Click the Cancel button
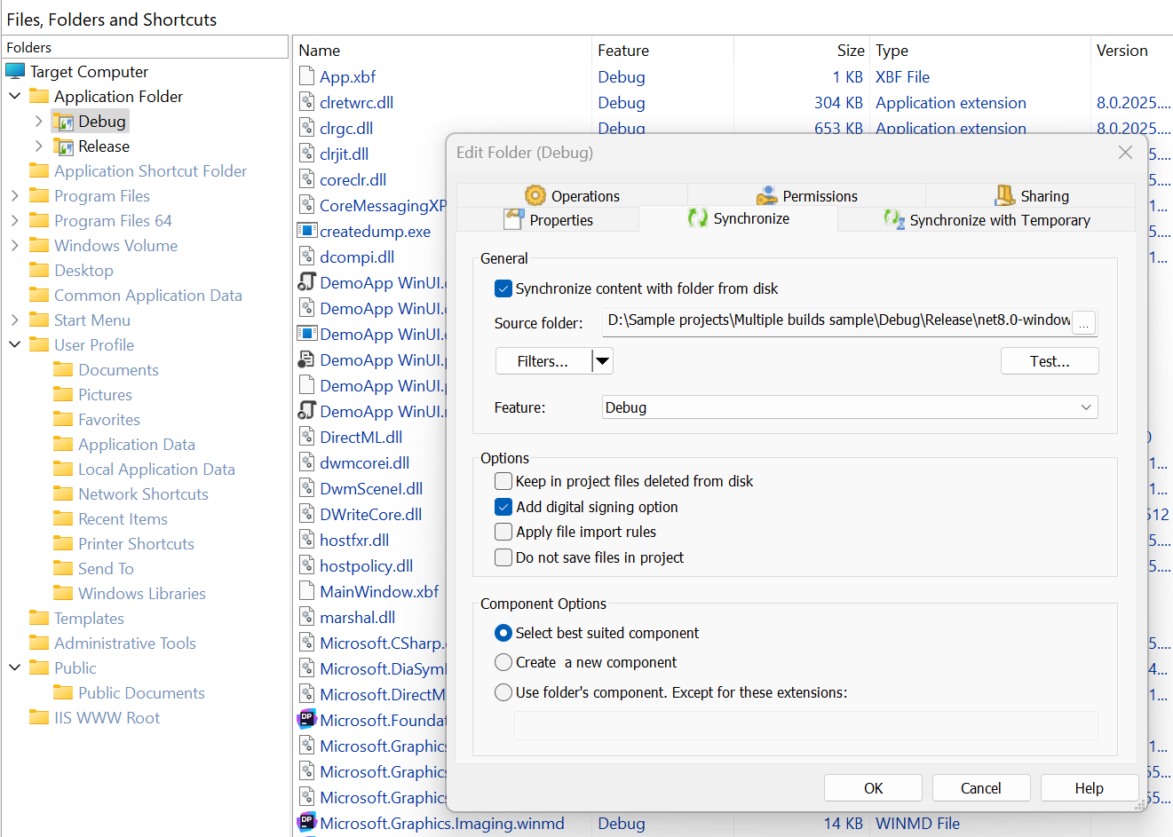 (x=981, y=788)
